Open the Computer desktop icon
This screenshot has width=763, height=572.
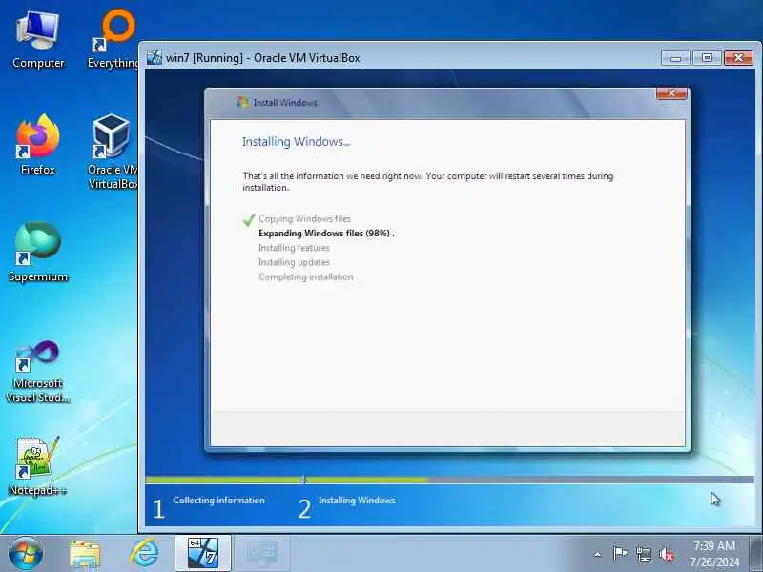pyautogui.click(x=38, y=40)
